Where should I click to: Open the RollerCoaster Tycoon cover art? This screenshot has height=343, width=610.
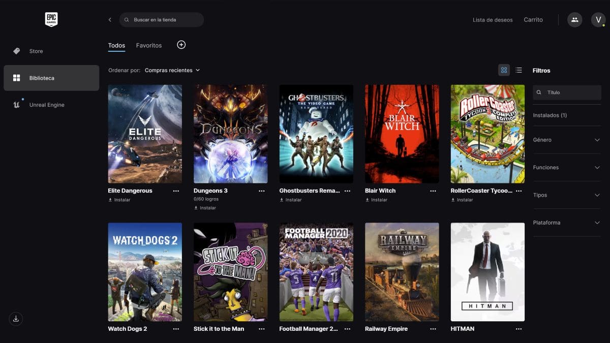point(487,134)
